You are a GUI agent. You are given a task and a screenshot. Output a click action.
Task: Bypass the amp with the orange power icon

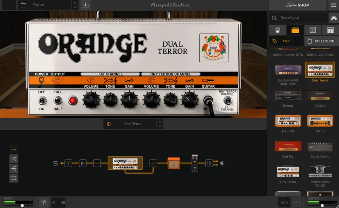pyautogui.click(x=108, y=124)
